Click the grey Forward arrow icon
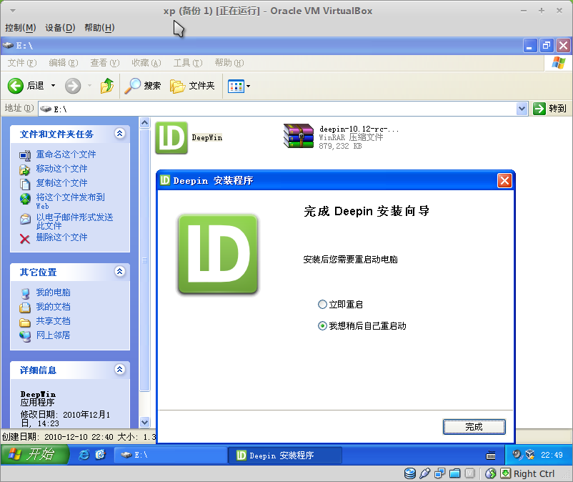 (x=73, y=86)
